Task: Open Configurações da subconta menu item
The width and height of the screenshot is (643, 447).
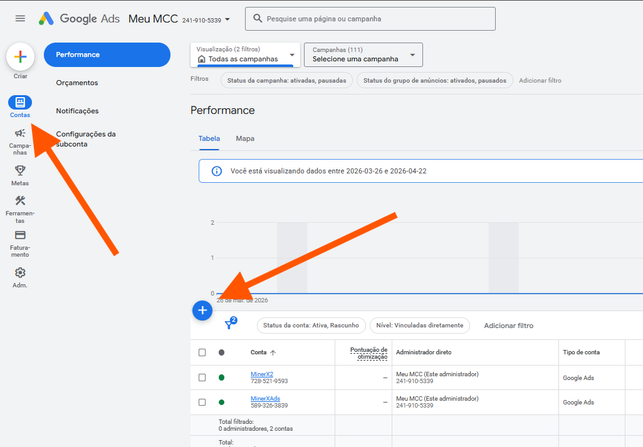Action: [86, 139]
